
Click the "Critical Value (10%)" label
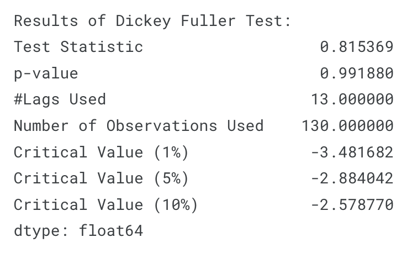105,205
